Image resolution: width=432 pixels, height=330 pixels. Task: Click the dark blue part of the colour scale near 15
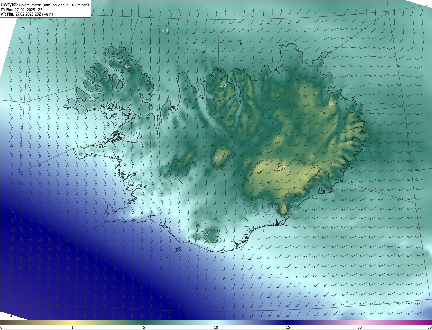click(288, 322)
